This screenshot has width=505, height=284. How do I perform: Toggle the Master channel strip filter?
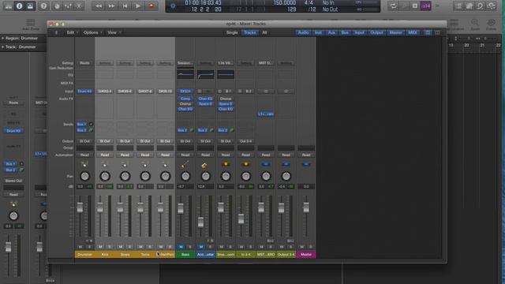pyautogui.click(x=395, y=32)
